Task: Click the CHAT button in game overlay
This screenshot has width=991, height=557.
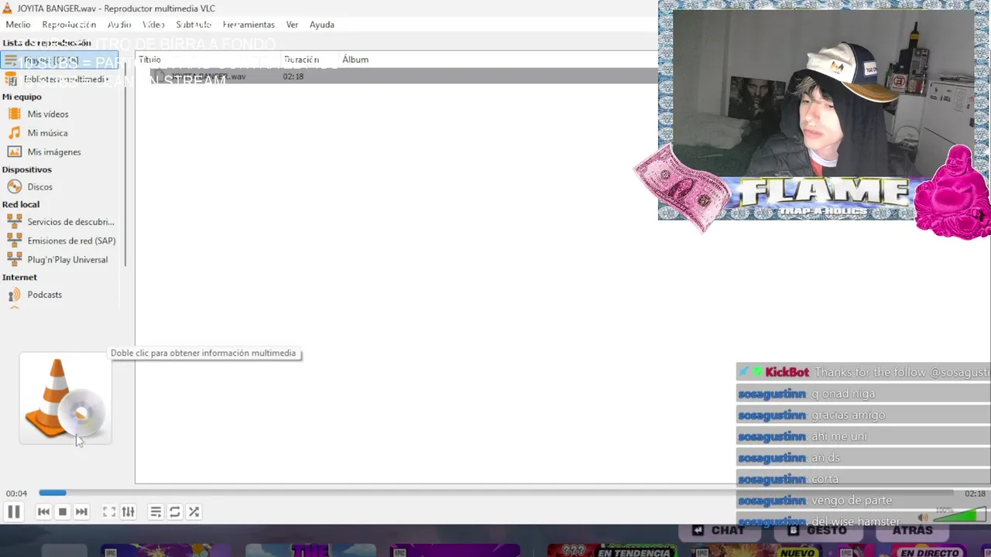Action: tap(719, 530)
